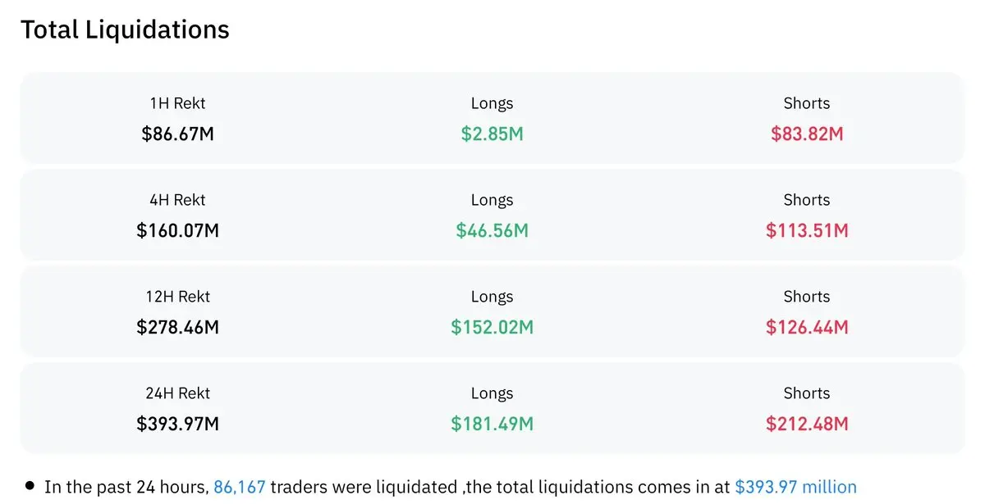Click the 4H Rekt label
The image size is (985, 504).
click(178, 200)
